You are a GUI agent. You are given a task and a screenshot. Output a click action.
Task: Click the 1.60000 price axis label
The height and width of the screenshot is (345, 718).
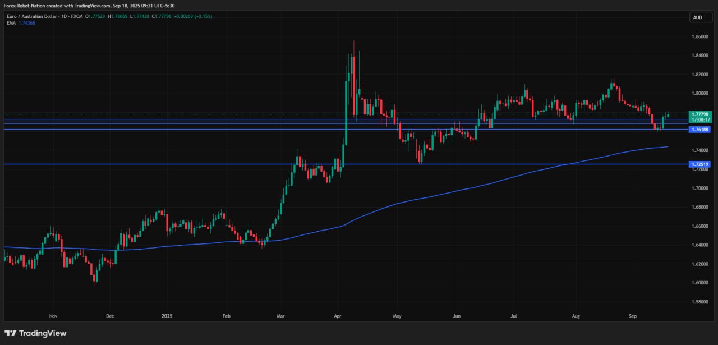(x=701, y=283)
